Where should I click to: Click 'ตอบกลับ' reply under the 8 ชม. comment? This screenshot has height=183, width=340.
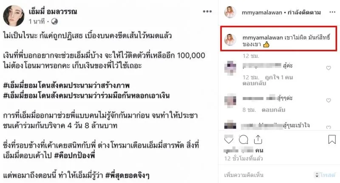tap(273, 110)
